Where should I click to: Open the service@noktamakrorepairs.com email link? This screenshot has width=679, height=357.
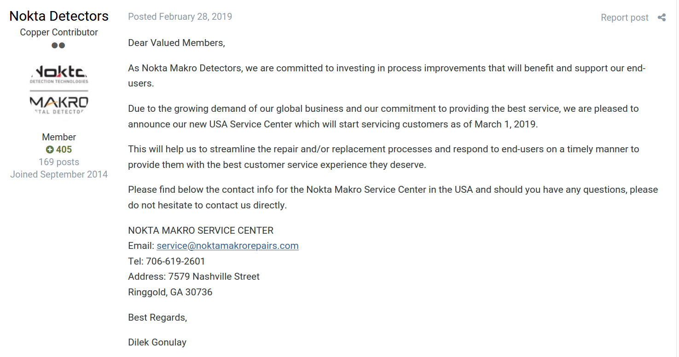pyautogui.click(x=227, y=246)
